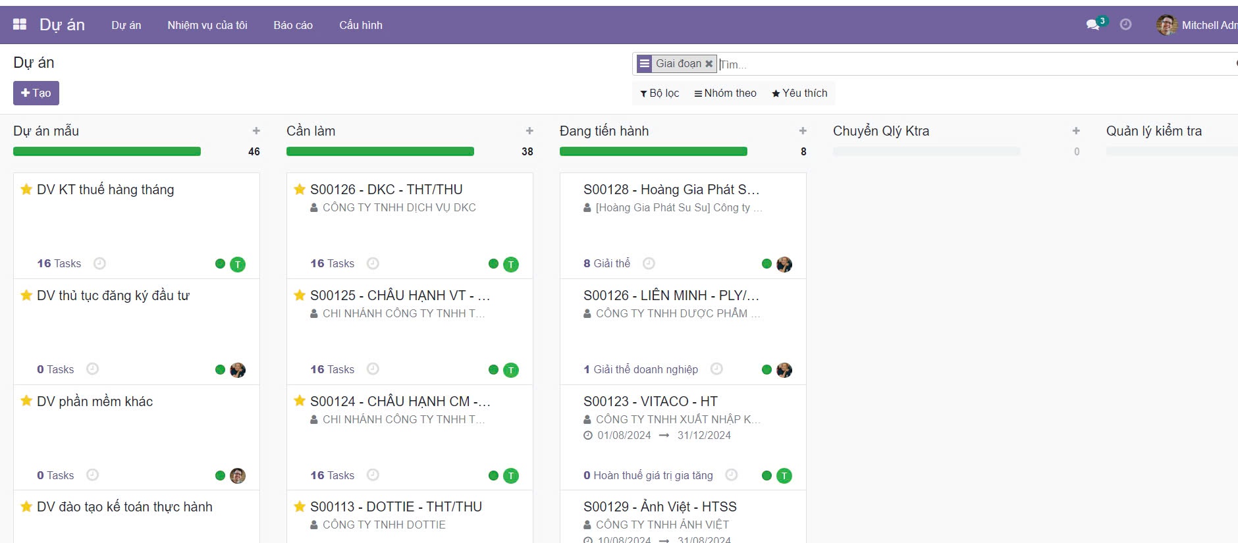Add project in Cần làm column plus icon

pyautogui.click(x=529, y=131)
